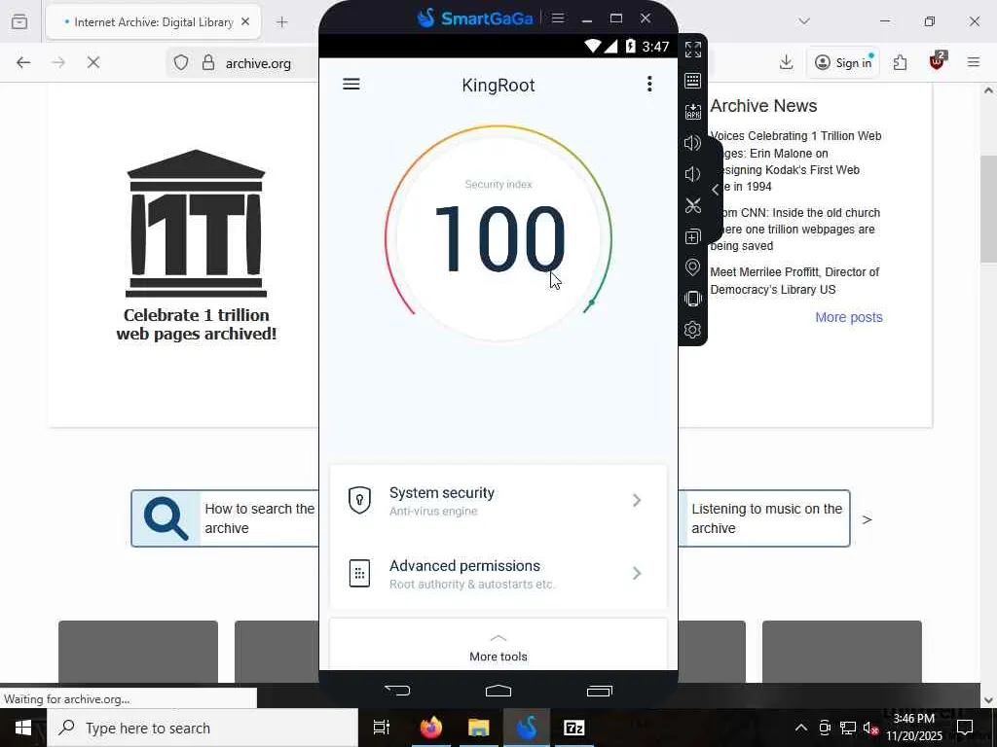Click More posts link
Screen dimensions: 997x747
point(849,317)
